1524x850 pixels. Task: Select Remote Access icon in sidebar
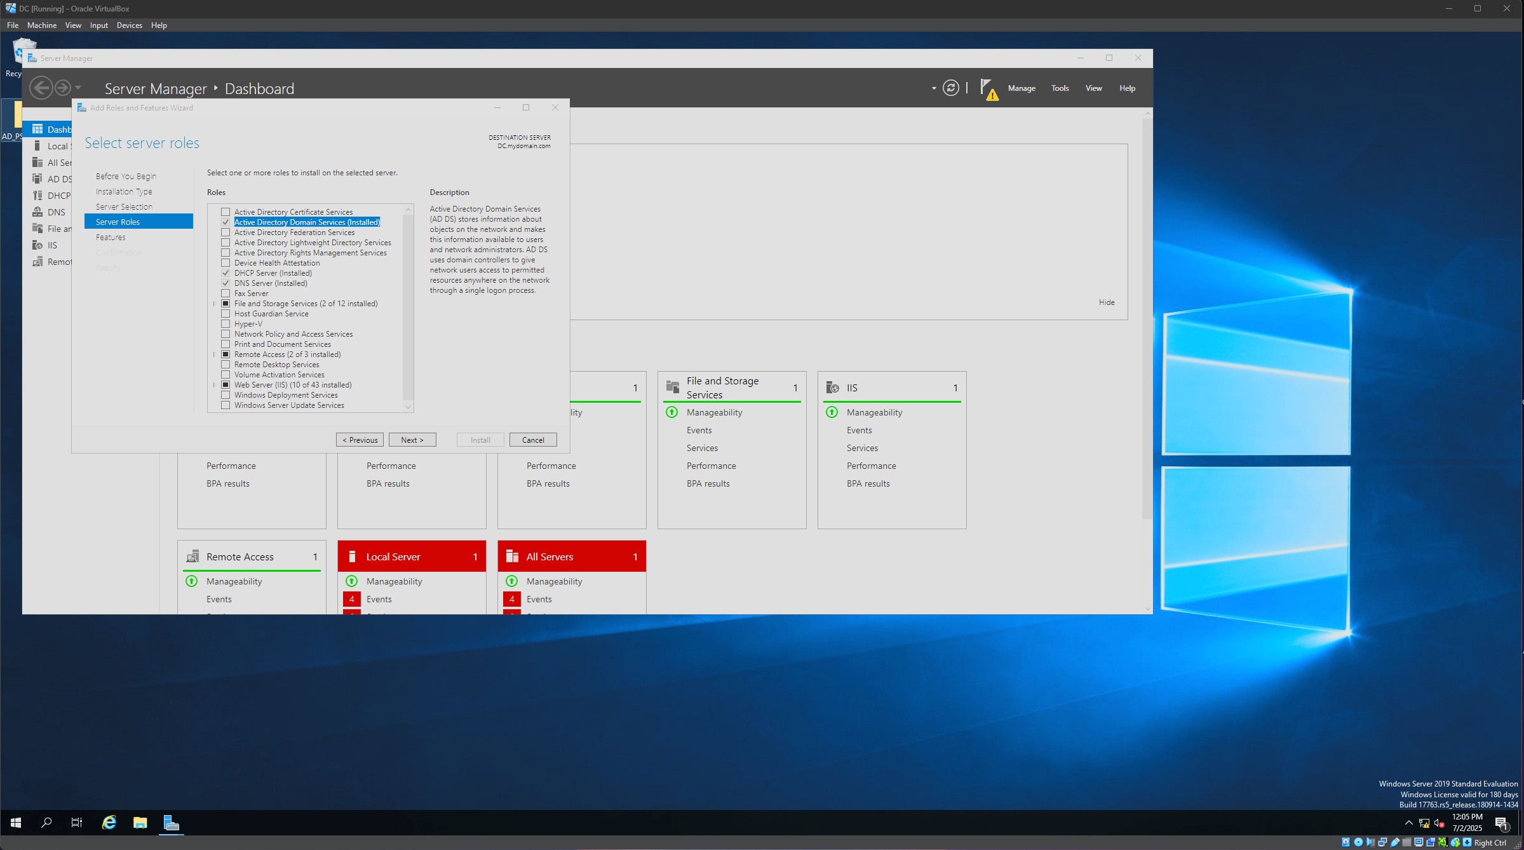[x=37, y=261]
